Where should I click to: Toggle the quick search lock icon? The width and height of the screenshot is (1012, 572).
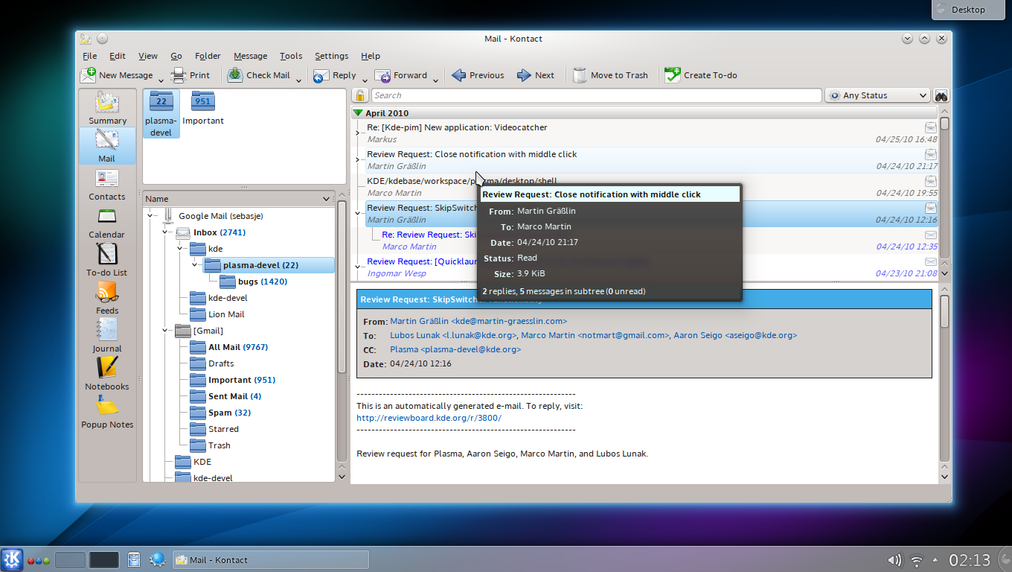[x=360, y=95]
